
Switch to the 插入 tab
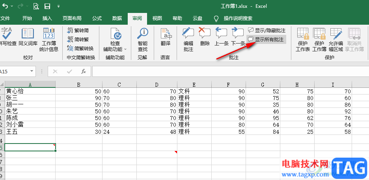click(47, 18)
